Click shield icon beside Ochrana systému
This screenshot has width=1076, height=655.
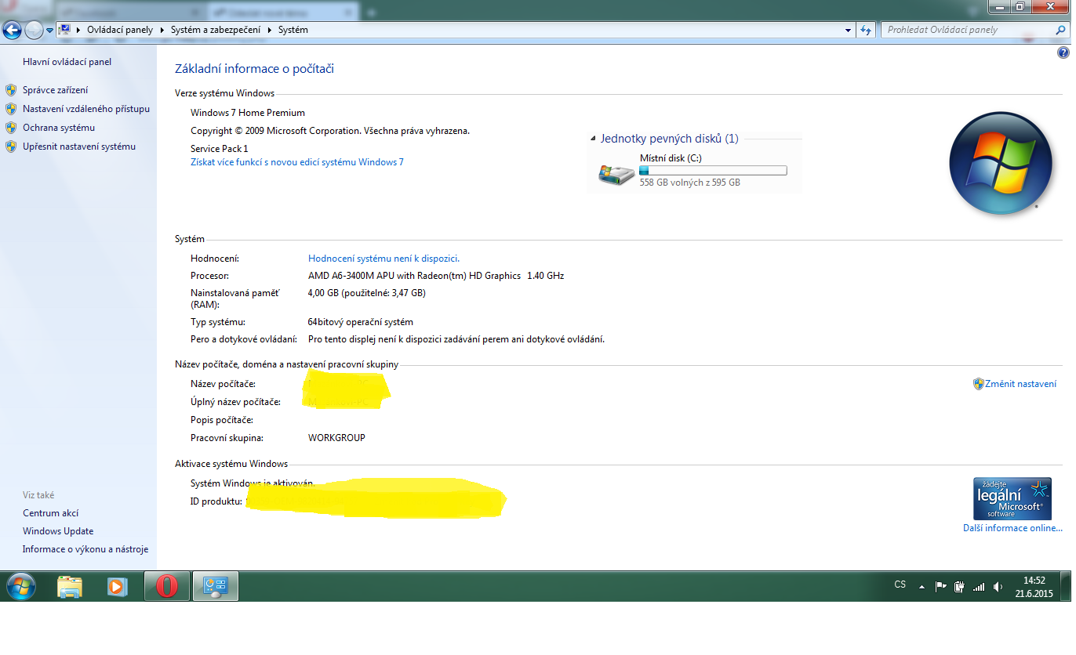pos(11,128)
